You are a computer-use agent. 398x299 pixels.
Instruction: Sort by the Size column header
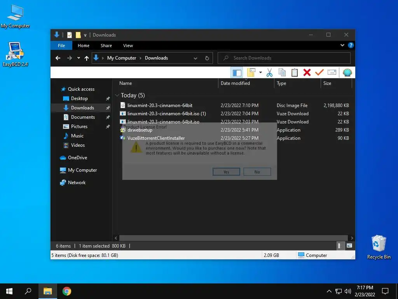pos(327,83)
